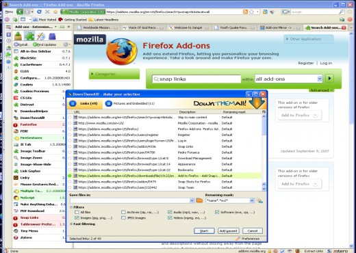The height and width of the screenshot is (253, 356).
Task: Open the Youth Quake Forum tab
Action: (x=234, y=27)
